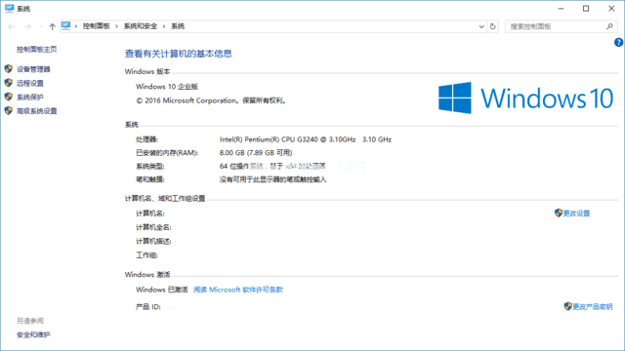Image resolution: width=625 pixels, height=351 pixels.
Task: Expand the chevron after 控制面板 breadcrumb
Action: point(117,26)
